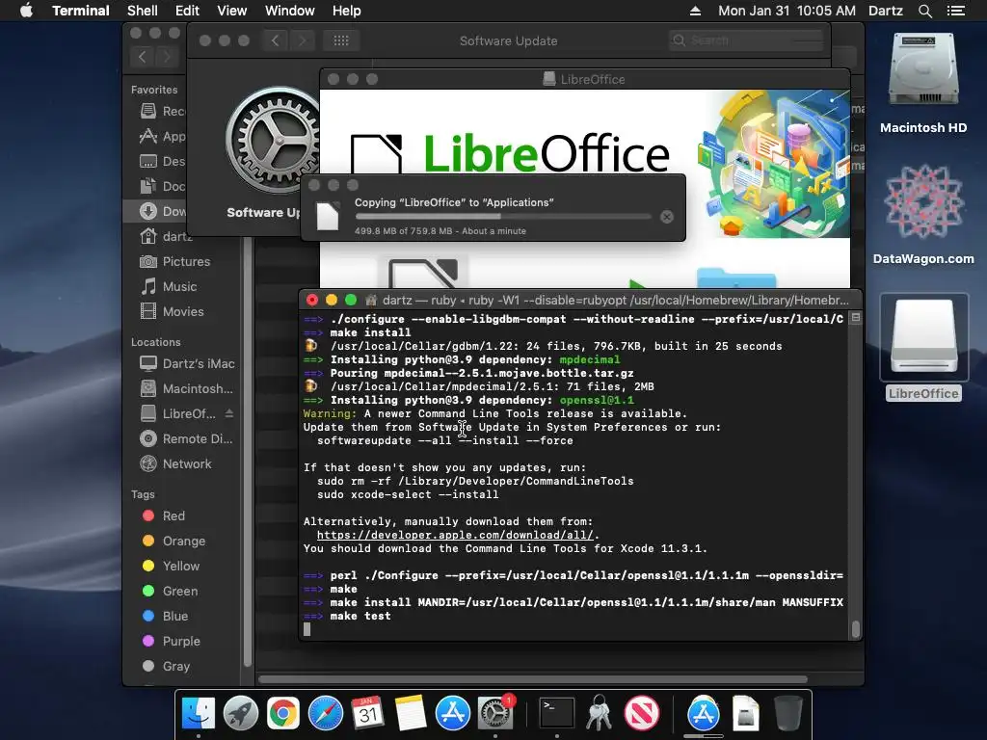Open the View menu
Screen dimensions: 987x740
coord(231,11)
